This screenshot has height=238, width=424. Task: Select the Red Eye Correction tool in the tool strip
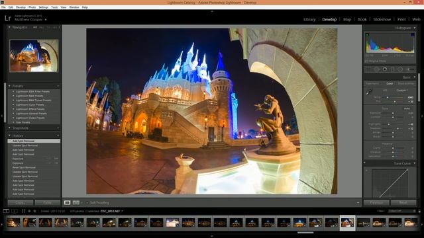click(384, 69)
